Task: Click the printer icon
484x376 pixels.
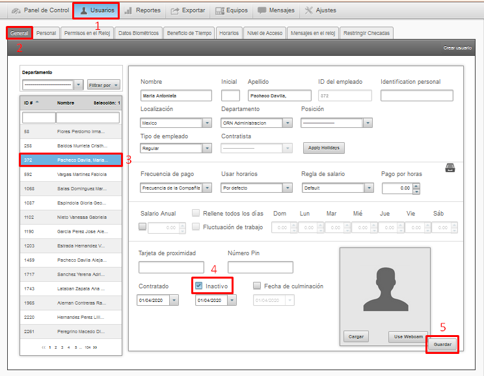Action: 450,168
